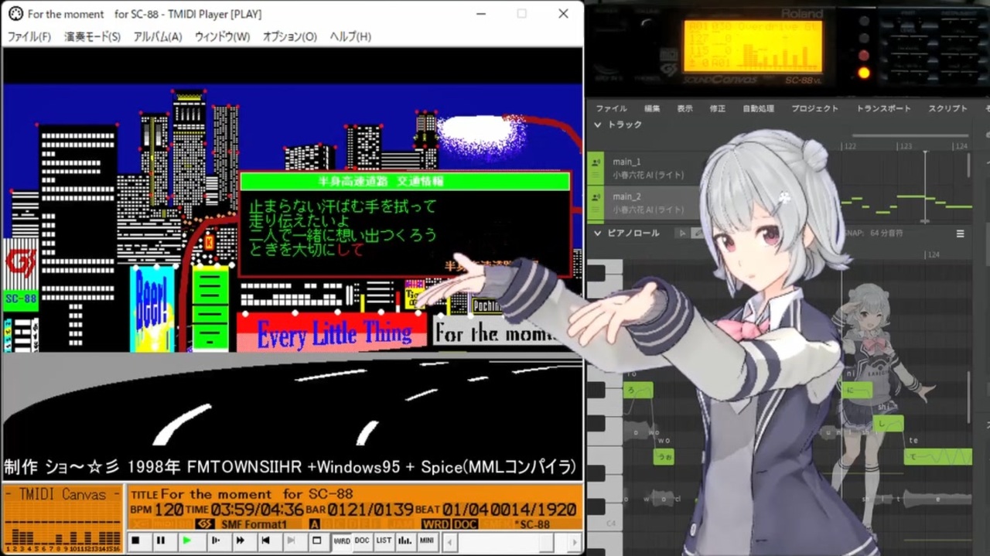Toggle the DOC display button
The height and width of the screenshot is (556, 990).
click(x=362, y=541)
